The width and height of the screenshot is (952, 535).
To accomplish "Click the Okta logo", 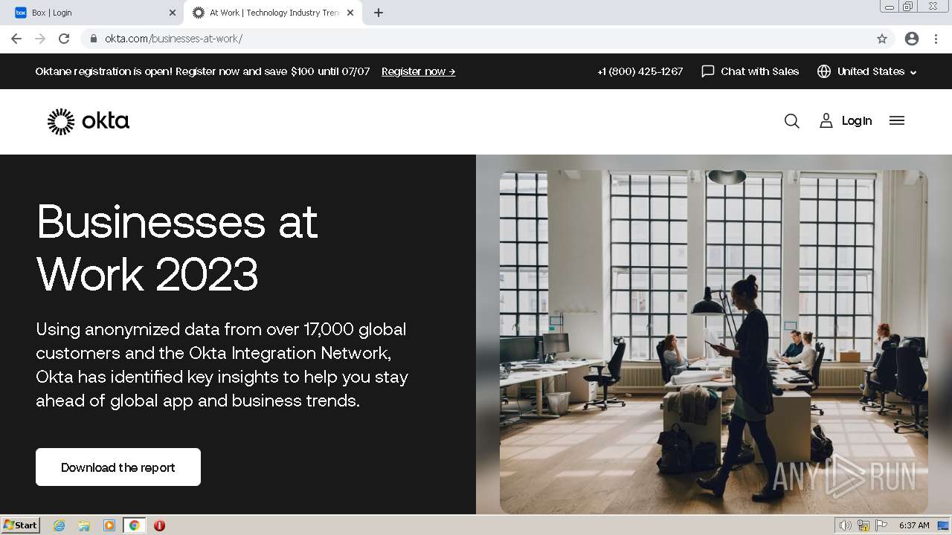I will pos(89,121).
